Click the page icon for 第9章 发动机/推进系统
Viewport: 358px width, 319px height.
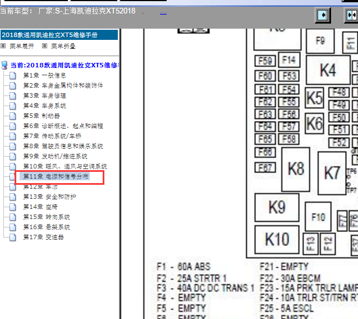13,156
